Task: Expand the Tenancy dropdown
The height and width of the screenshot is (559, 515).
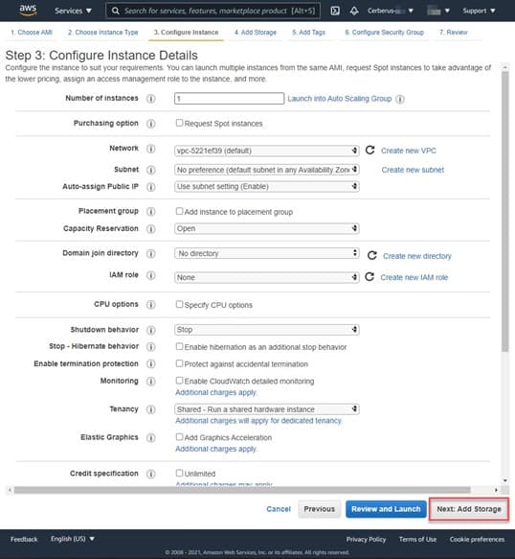Action: pos(266,408)
